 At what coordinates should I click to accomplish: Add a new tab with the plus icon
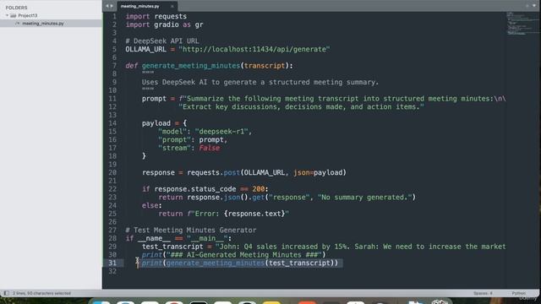coord(527,6)
